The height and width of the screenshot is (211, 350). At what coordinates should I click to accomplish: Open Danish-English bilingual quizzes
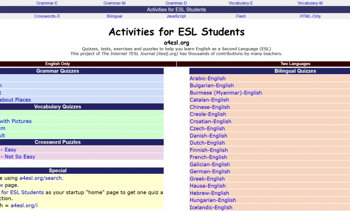click(x=209, y=136)
